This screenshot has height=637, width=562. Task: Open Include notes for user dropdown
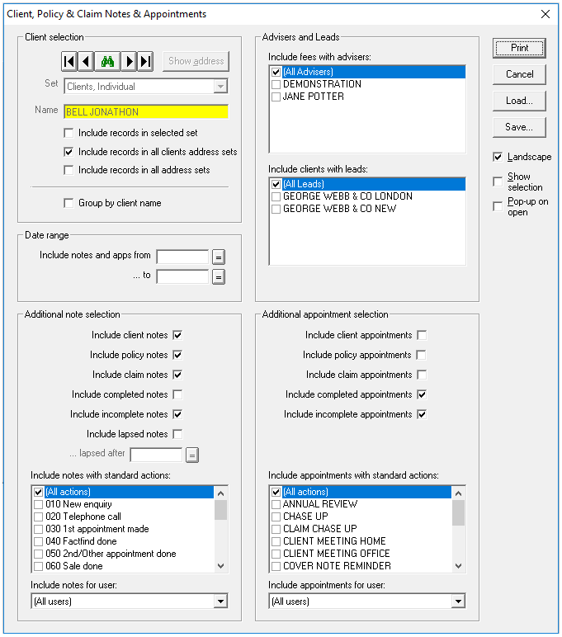[x=220, y=602]
